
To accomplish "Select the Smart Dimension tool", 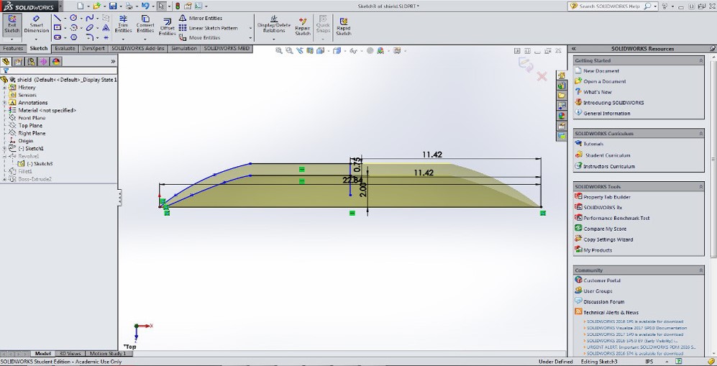I will coord(37,26).
